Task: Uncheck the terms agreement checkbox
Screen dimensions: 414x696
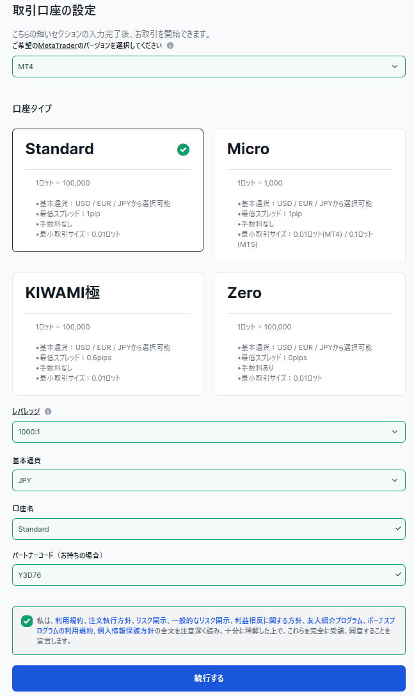Action: point(27,621)
